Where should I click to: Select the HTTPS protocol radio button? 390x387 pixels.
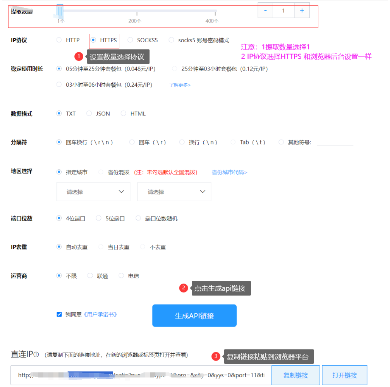coord(93,40)
